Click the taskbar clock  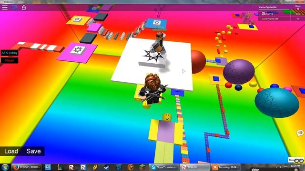pos(295,166)
